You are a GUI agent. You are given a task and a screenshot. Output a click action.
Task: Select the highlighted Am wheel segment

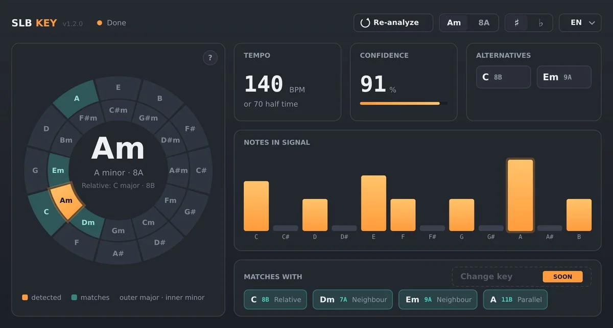66,201
